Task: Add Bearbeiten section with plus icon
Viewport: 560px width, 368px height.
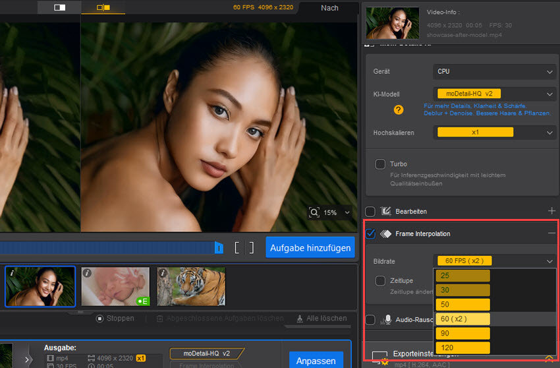Action: point(551,211)
